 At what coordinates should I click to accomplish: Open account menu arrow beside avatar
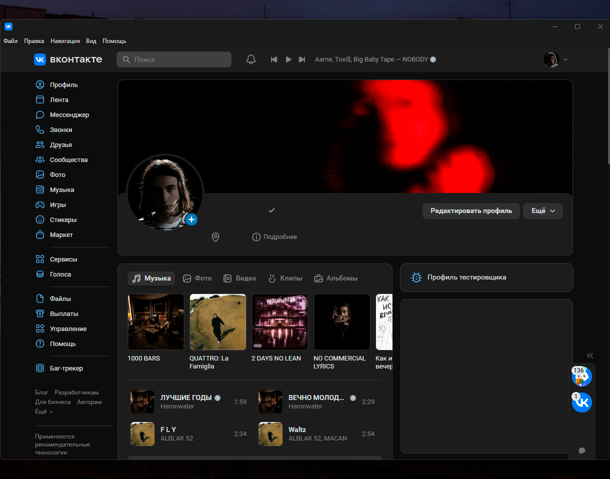pos(565,59)
